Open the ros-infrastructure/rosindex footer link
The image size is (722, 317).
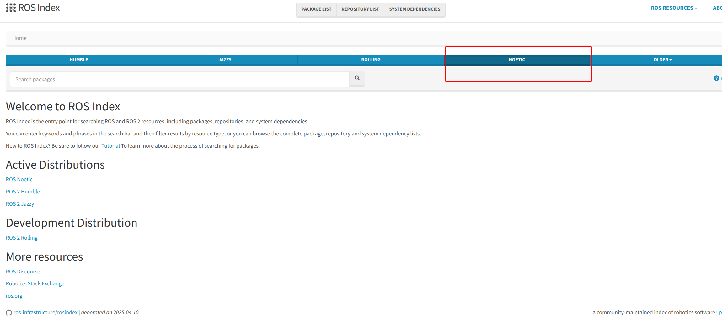(x=45, y=312)
